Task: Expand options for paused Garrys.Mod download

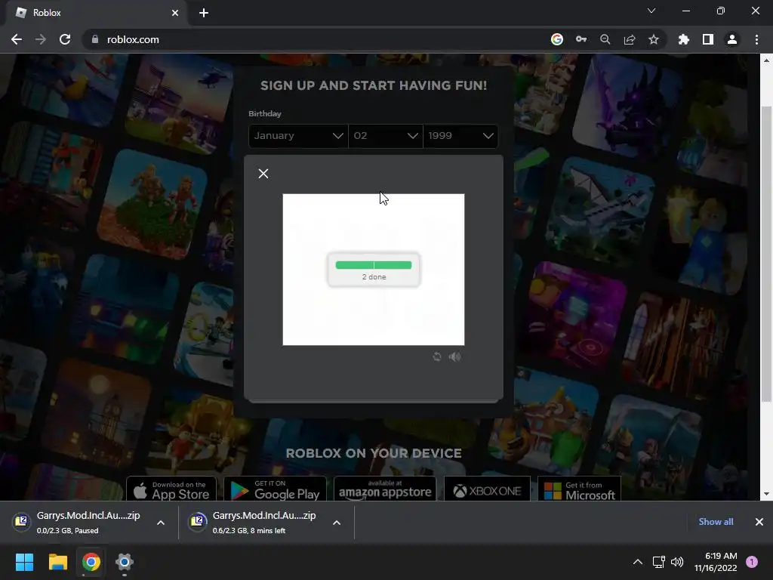Action: 161,523
